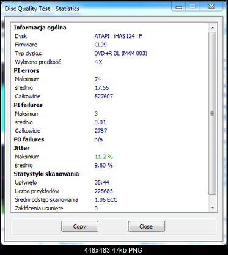Viewport: 228px width, 255px height.
Task: Select PO failures value 'n/a'
Action: click(98, 139)
